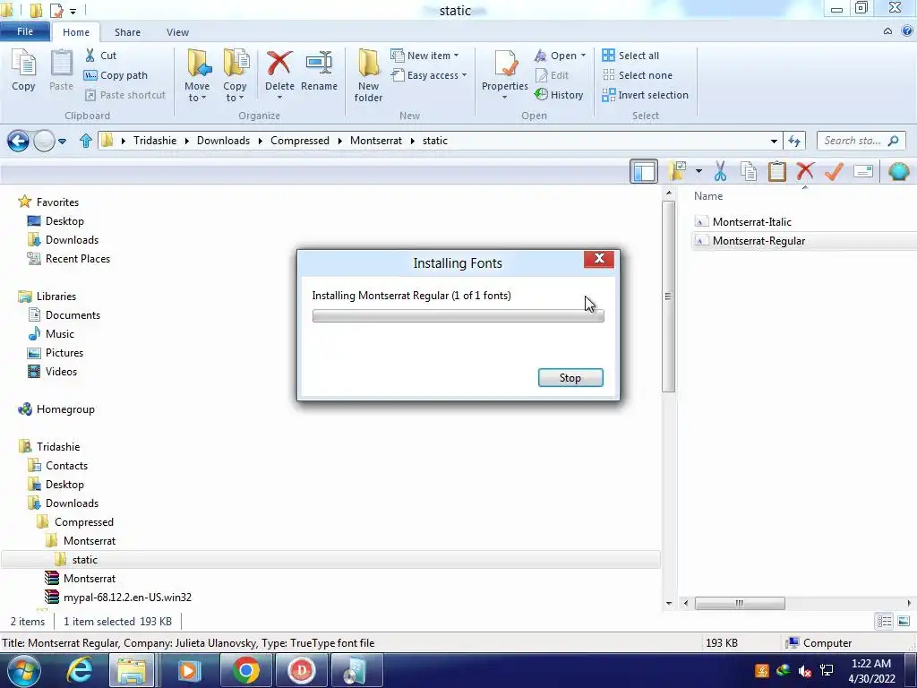Open Google Chrome from the taskbar

pyautogui.click(x=245, y=670)
